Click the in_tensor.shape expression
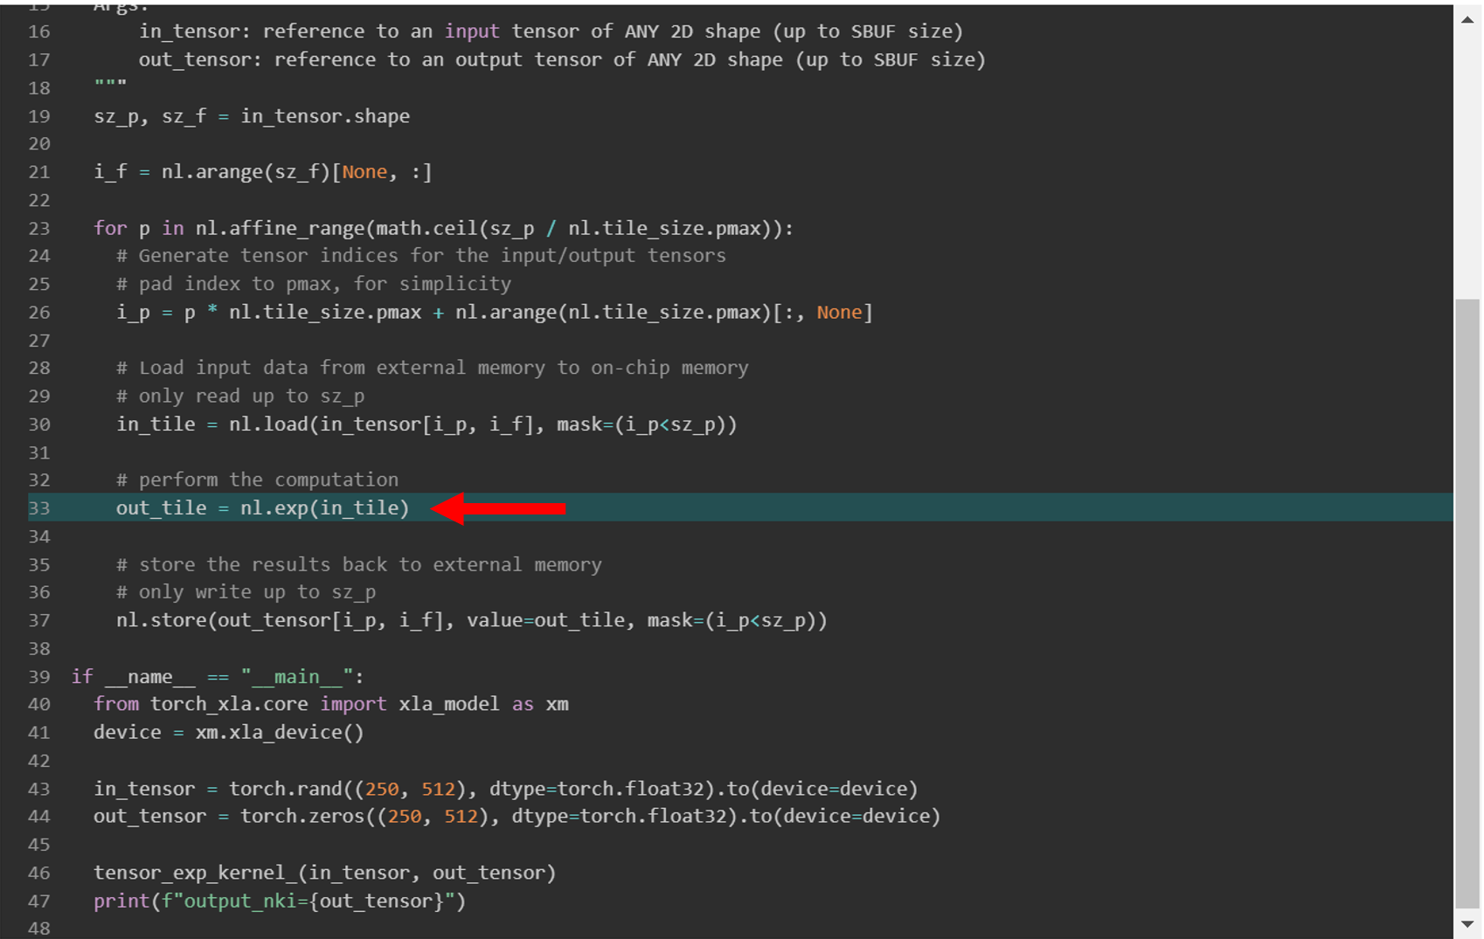The image size is (1484, 939). (325, 115)
